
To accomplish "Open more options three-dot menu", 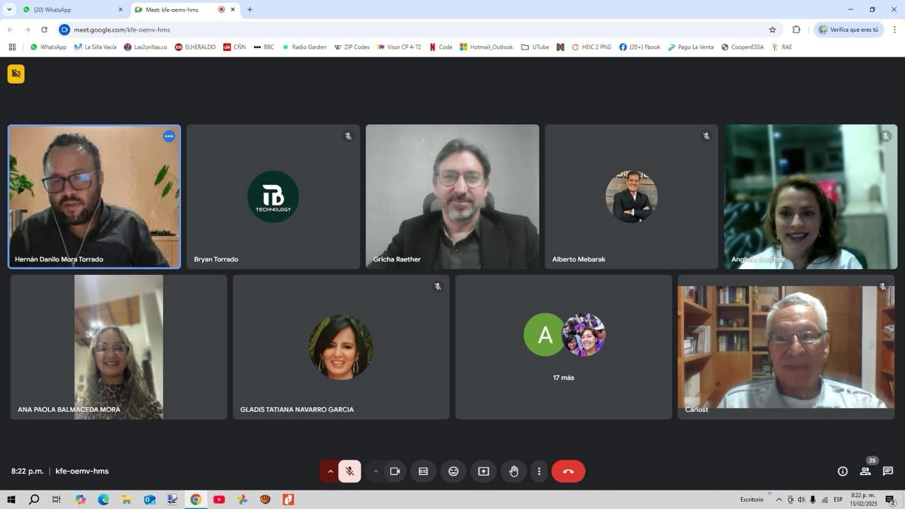I will pos(539,471).
